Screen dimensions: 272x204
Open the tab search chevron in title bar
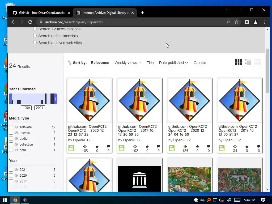pos(227,10)
